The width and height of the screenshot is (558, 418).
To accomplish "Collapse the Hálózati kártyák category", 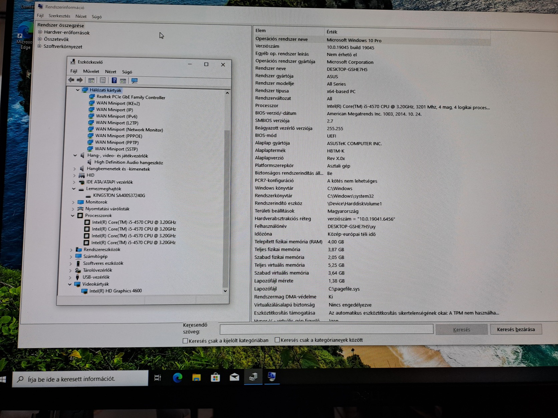I will click(78, 90).
